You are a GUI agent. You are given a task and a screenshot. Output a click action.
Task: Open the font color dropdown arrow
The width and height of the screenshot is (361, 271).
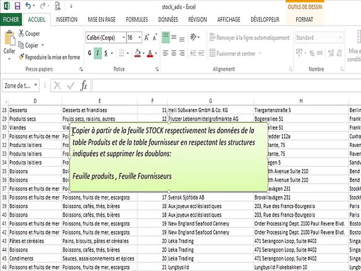coord(156,53)
